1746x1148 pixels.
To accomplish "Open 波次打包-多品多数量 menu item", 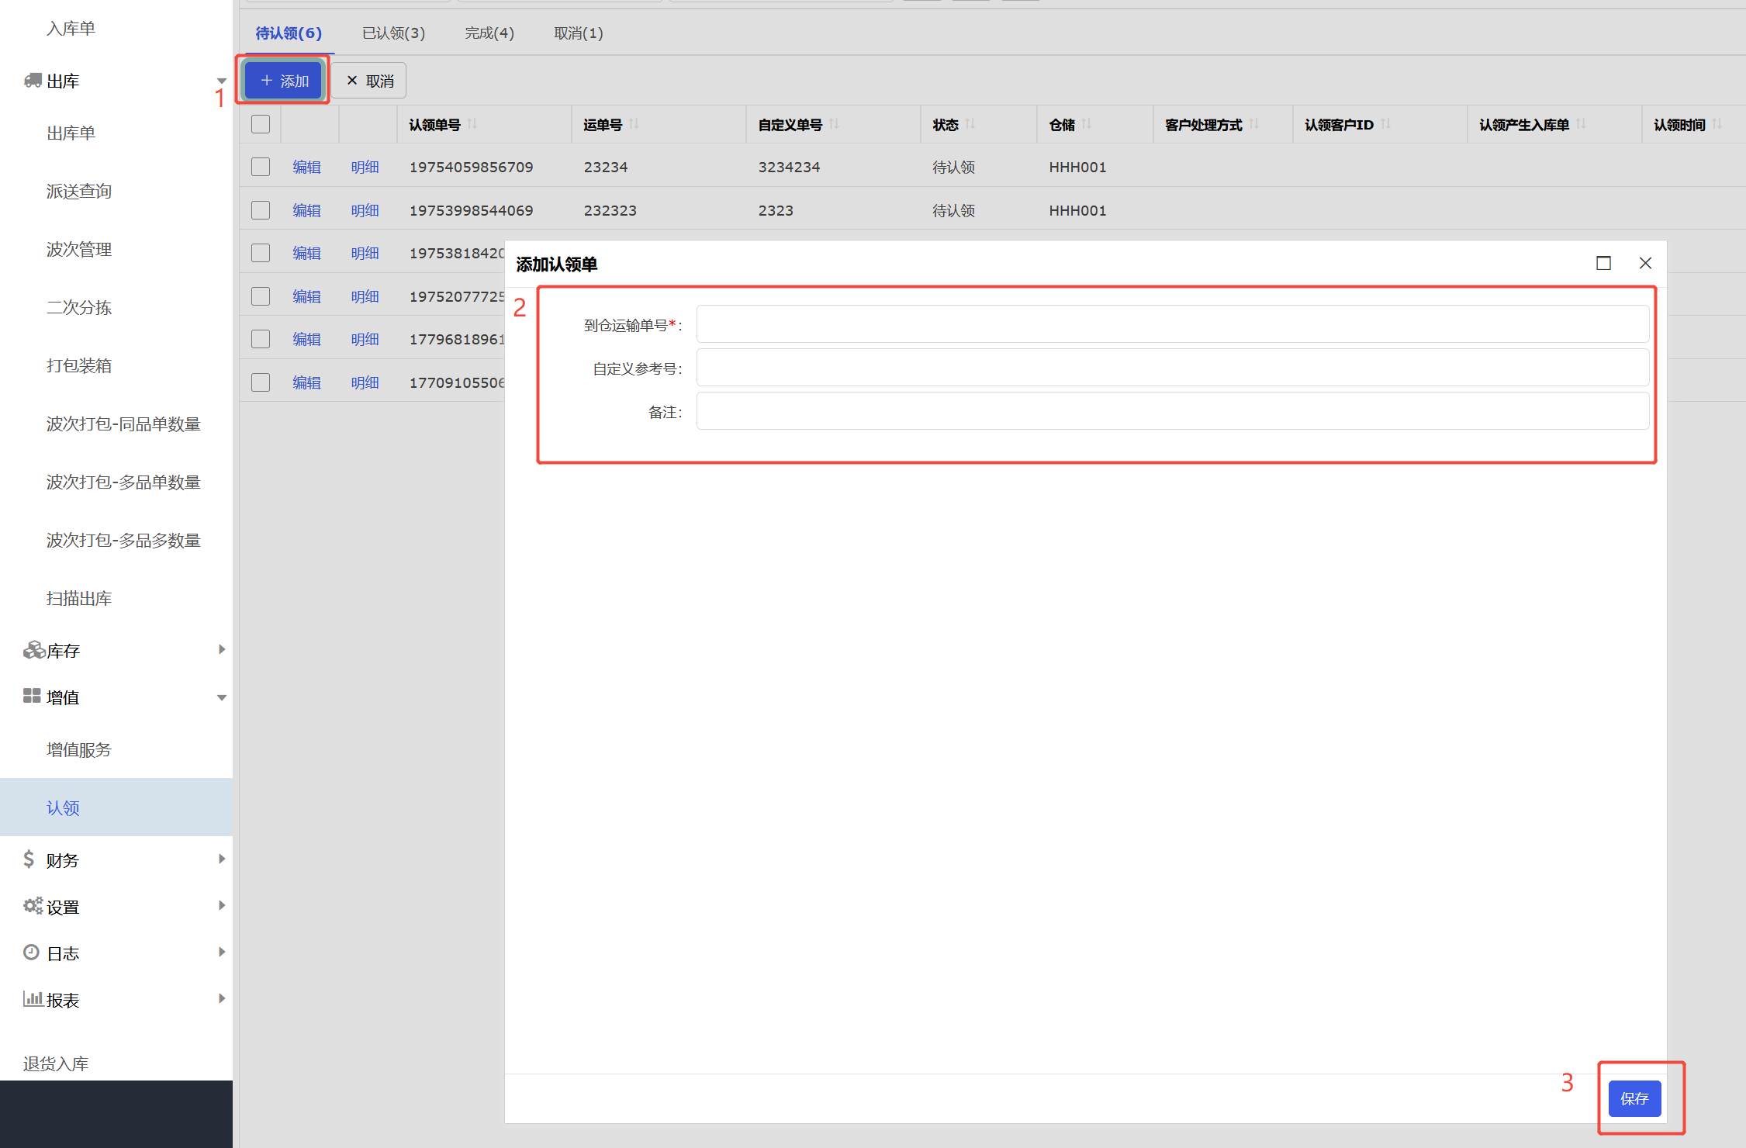I will [x=123, y=541].
